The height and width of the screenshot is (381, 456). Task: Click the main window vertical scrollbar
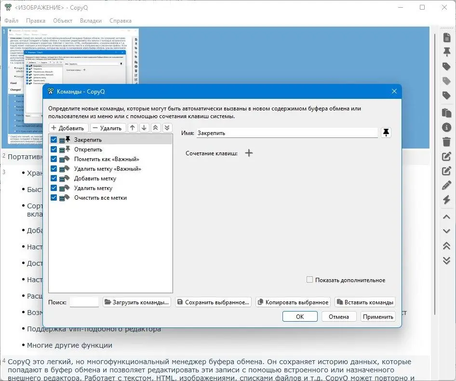pyautogui.click(x=435, y=175)
